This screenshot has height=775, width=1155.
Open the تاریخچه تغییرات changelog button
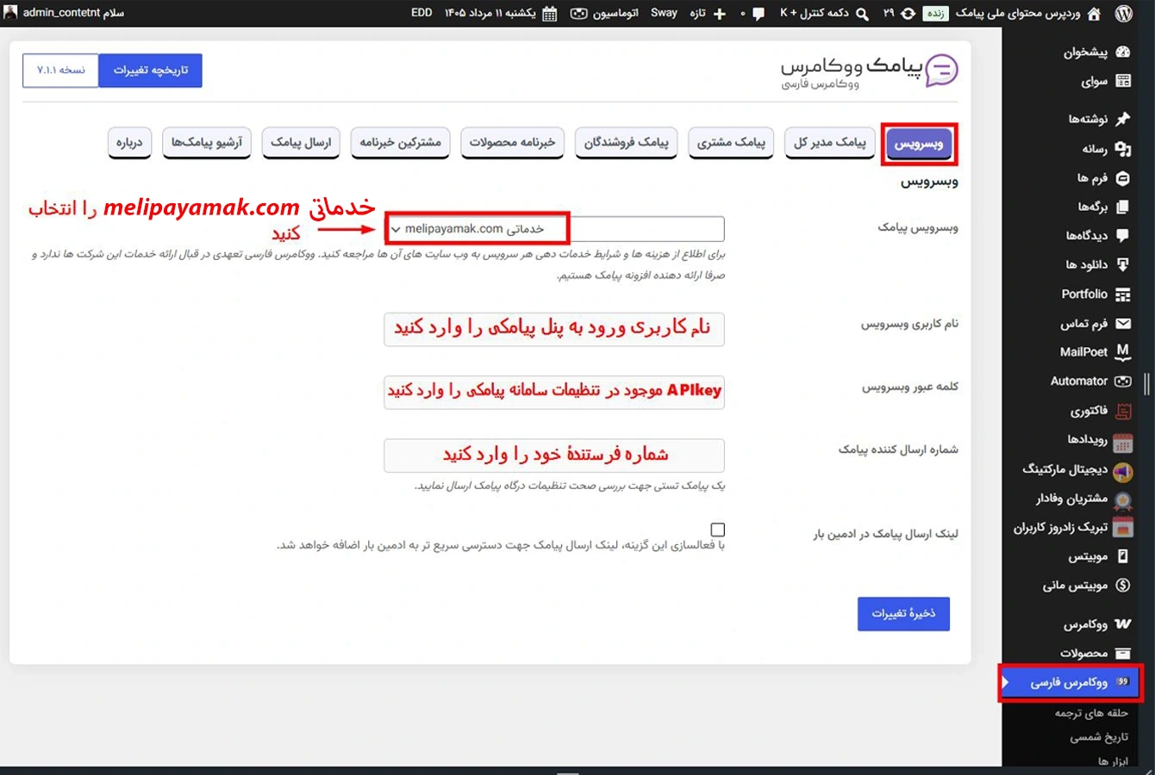click(x=151, y=71)
